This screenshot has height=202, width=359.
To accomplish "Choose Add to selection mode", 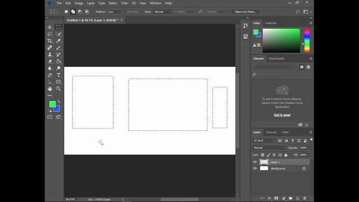I will [x=73, y=11].
